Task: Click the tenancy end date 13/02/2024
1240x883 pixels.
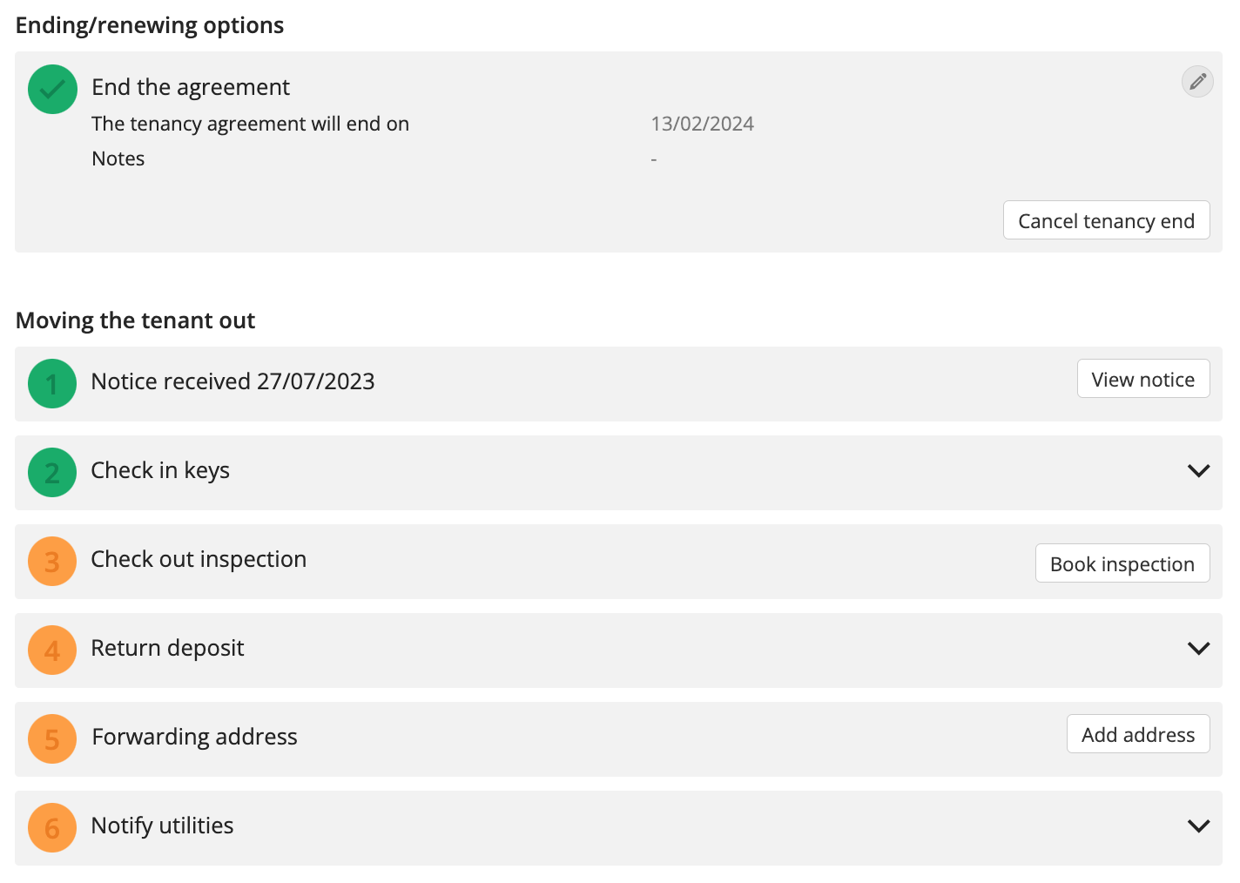Action: [703, 124]
